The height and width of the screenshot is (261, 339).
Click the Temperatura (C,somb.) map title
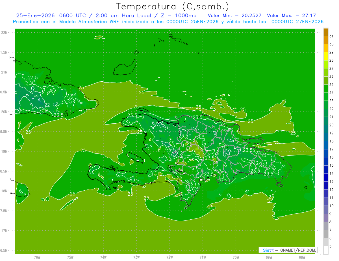click(x=172, y=6)
